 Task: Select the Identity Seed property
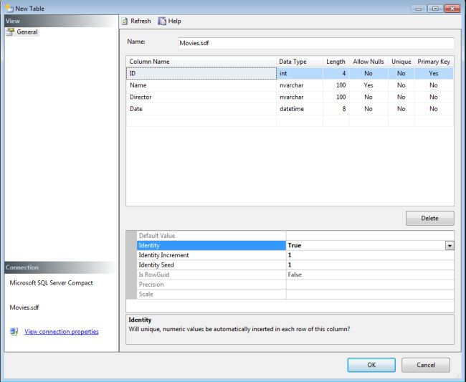(211, 265)
